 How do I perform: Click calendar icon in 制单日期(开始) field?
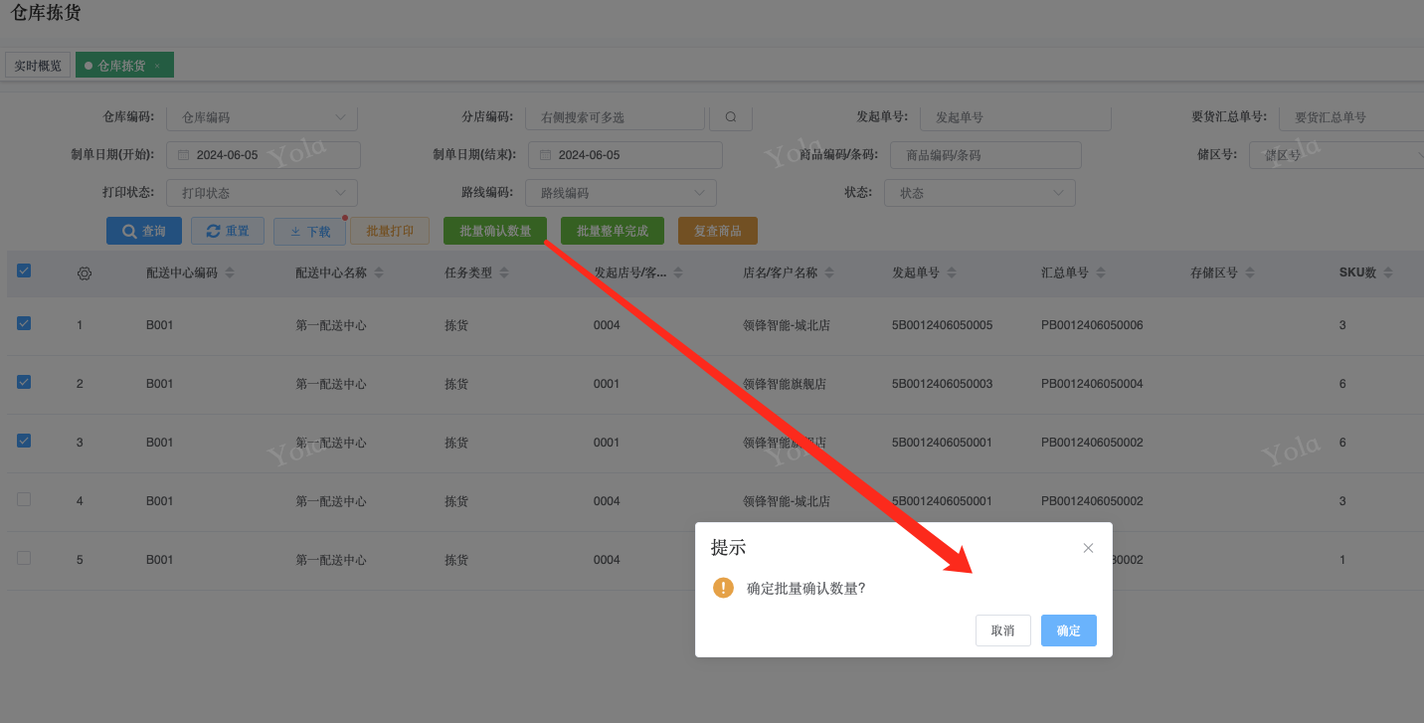pyautogui.click(x=184, y=155)
